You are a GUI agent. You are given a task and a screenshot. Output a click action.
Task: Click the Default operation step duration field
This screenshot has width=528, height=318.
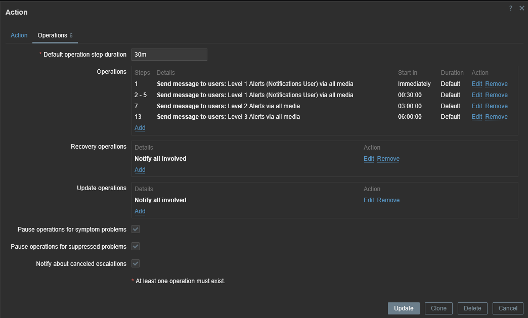coord(169,55)
